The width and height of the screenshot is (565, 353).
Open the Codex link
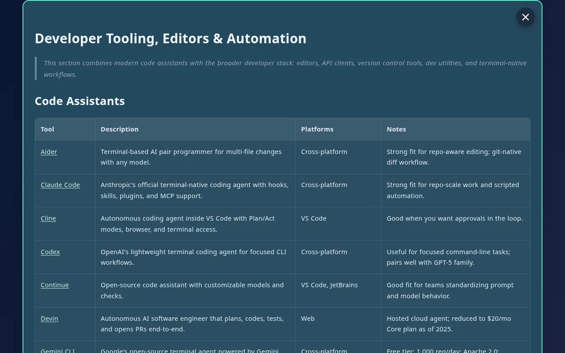point(50,252)
